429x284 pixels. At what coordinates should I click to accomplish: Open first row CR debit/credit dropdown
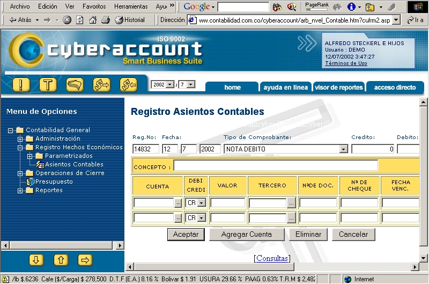pos(202,203)
